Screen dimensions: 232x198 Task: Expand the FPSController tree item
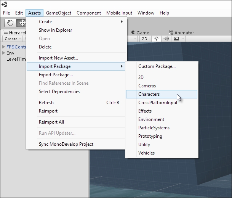click(4, 47)
